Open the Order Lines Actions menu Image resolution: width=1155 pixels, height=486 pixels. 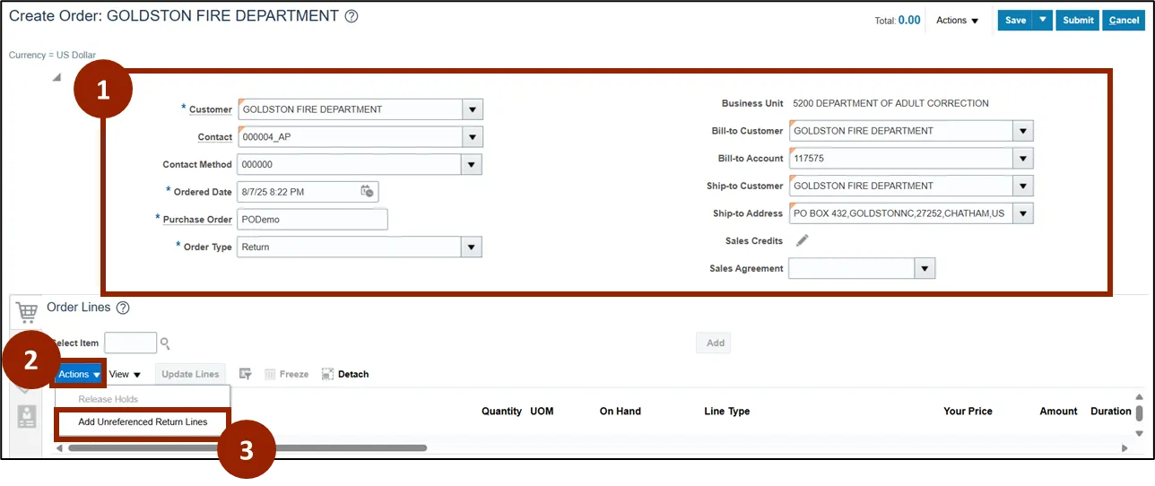[x=79, y=374]
